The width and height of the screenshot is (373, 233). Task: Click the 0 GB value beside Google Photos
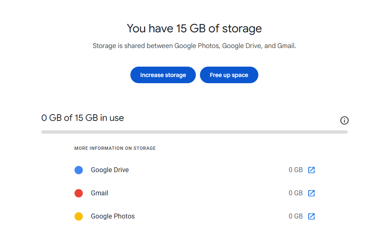click(296, 216)
